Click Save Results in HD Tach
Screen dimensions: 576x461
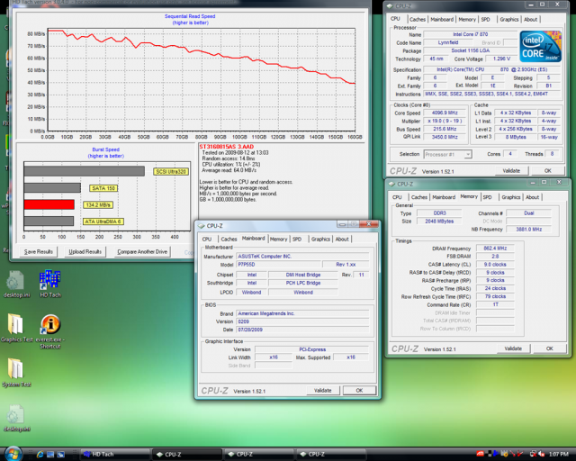pos(39,252)
